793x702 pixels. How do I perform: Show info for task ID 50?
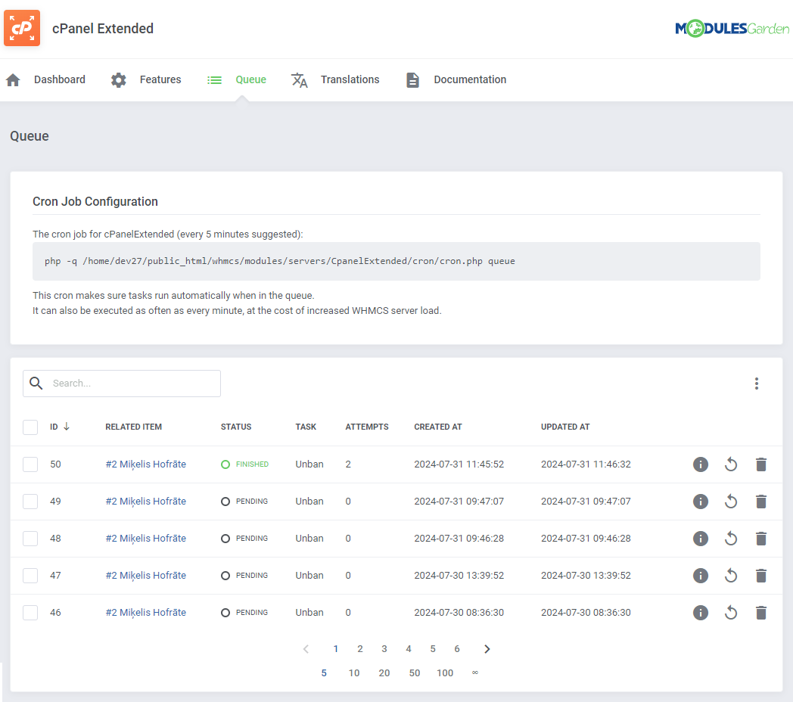click(701, 464)
